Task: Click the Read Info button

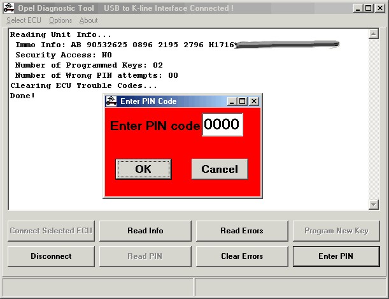Action: tap(145, 231)
